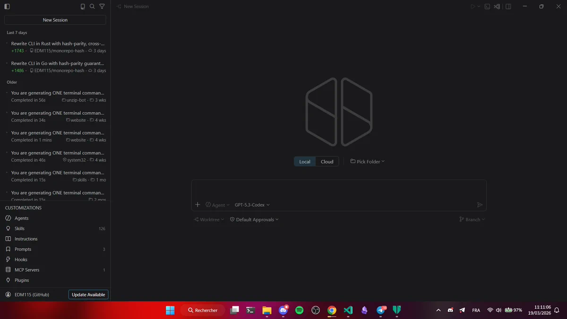Click into the chat prompt input box
Screen dimensions: 567x319
coord(339,190)
